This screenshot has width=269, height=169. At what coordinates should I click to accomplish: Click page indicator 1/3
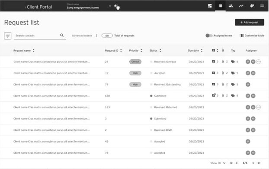[245, 163]
